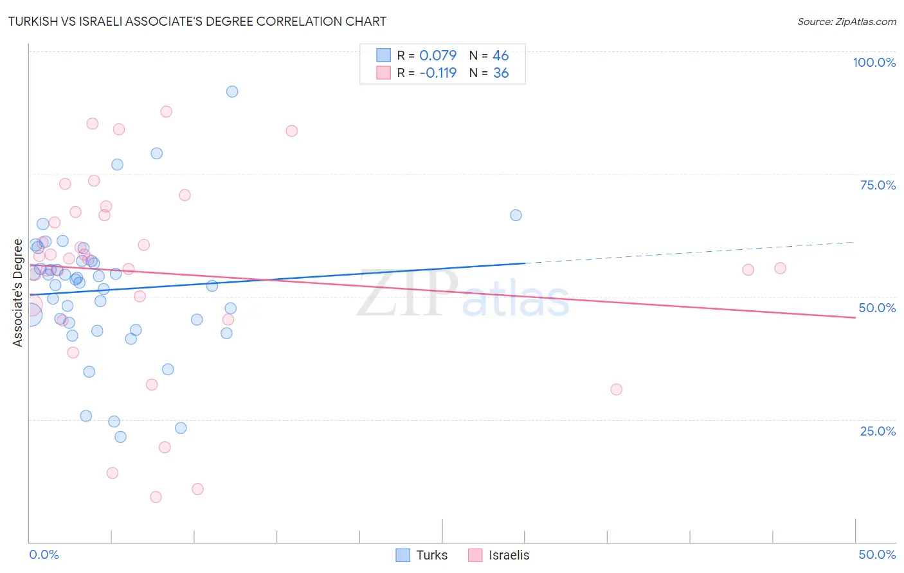Click the 0.0% x-axis label

click(x=44, y=554)
